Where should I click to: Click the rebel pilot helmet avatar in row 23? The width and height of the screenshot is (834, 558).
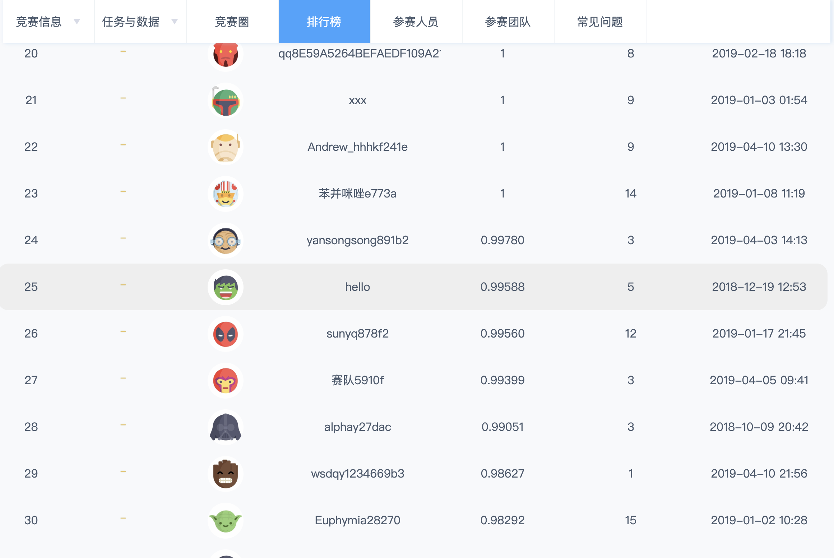tap(226, 194)
